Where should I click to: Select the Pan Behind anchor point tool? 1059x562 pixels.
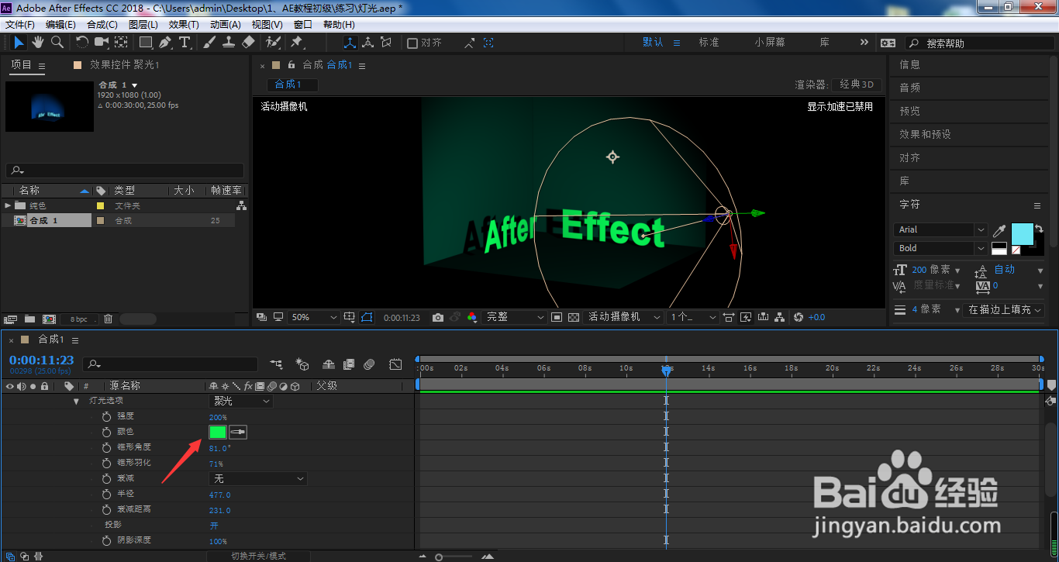pos(122,43)
